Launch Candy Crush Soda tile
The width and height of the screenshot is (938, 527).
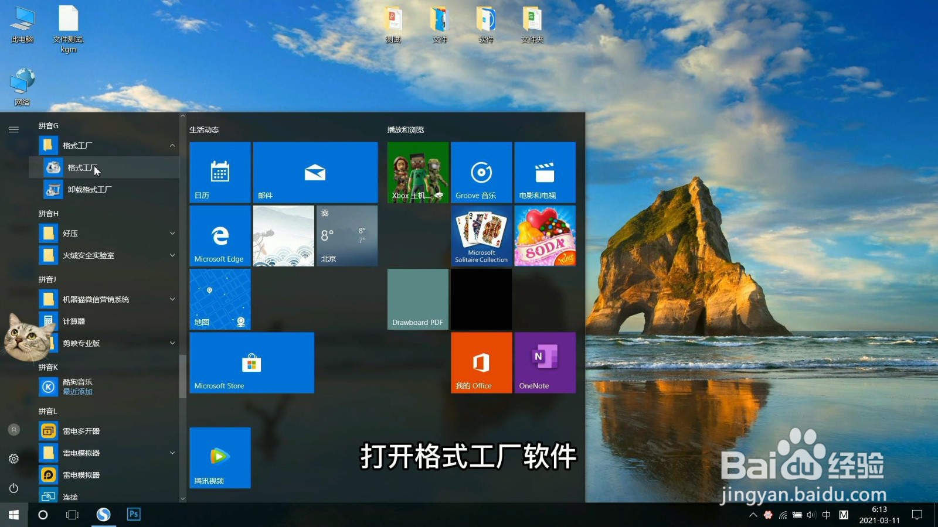click(x=545, y=236)
